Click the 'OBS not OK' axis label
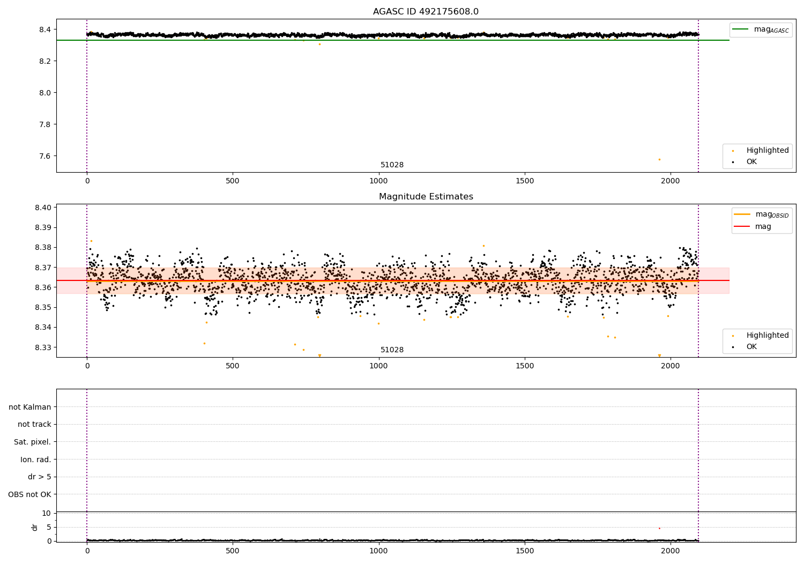 30,494
